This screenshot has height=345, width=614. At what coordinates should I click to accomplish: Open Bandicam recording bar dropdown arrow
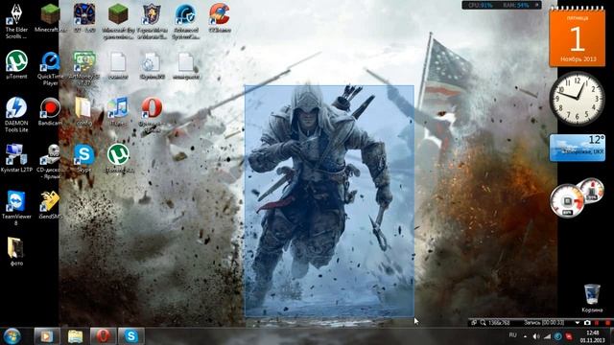coord(578,323)
